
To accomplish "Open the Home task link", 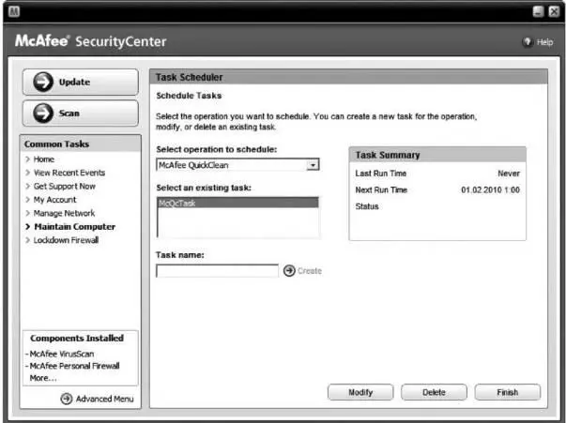I will [x=44, y=159].
